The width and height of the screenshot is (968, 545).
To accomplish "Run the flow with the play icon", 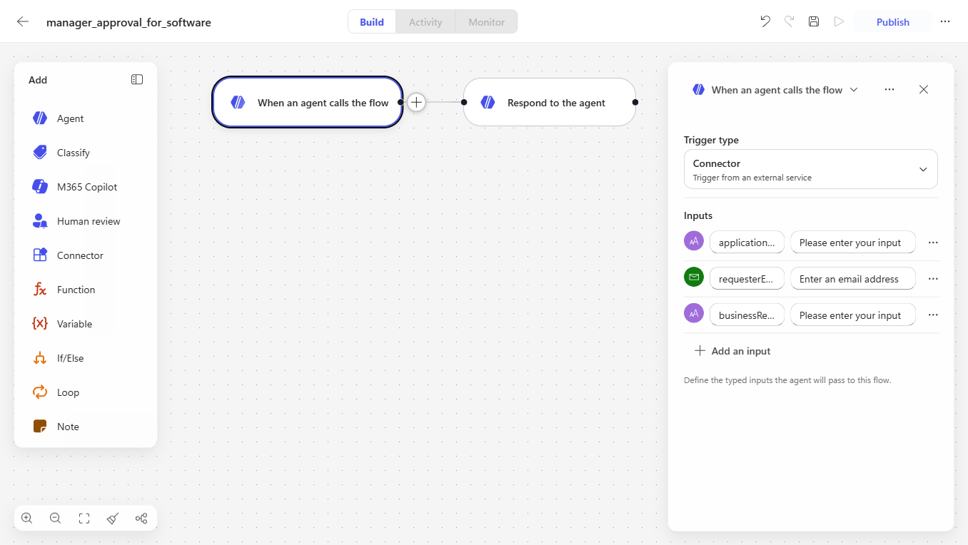I will [839, 21].
